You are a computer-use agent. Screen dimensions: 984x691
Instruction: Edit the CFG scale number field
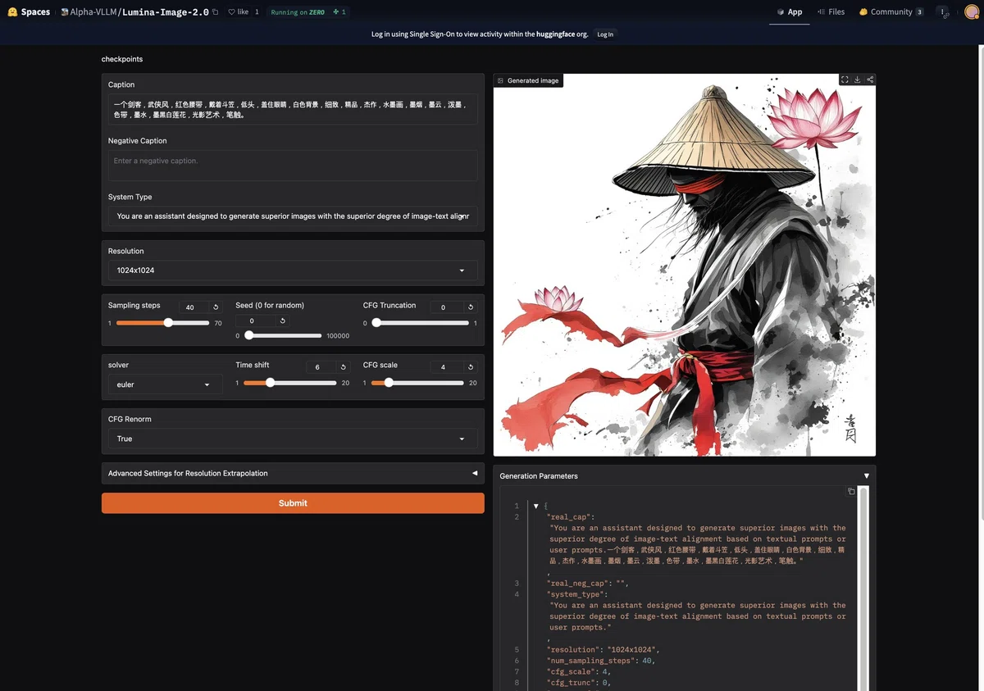(x=447, y=367)
